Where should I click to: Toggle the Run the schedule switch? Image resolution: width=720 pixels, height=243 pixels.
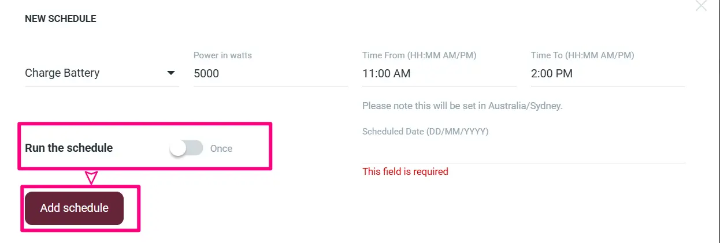[186, 148]
